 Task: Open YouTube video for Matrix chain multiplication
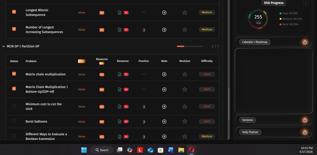point(126,74)
